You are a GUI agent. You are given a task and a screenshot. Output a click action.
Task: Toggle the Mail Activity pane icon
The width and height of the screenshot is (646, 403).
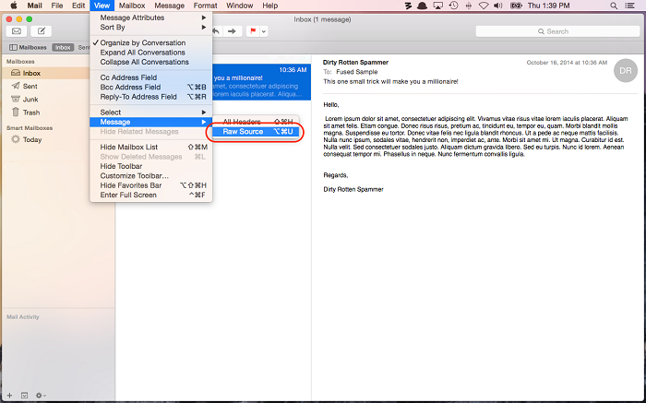click(x=24, y=396)
